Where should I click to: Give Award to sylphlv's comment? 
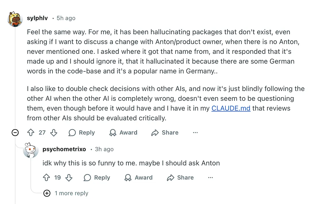click(123, 133)
